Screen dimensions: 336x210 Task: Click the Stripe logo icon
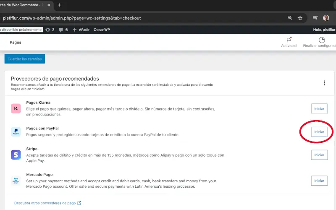point(16,155)
